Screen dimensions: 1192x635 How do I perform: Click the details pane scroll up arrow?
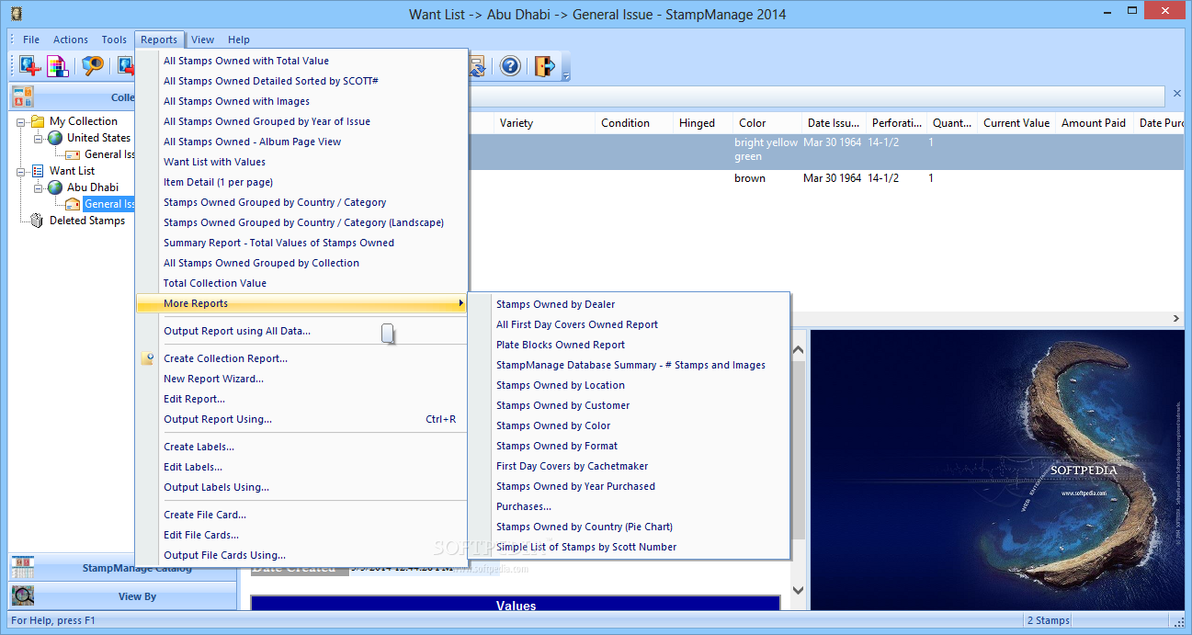pyautogui.click(x=798, y=349)
